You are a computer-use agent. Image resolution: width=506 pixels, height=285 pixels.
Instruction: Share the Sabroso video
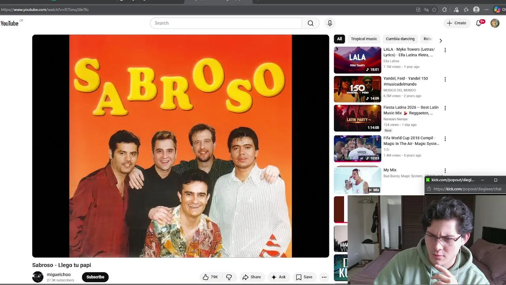click(251, 277)
